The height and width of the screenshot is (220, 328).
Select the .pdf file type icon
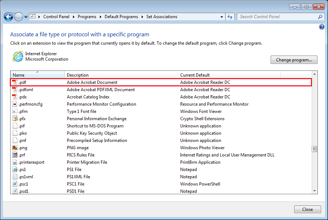click(15, 82)
